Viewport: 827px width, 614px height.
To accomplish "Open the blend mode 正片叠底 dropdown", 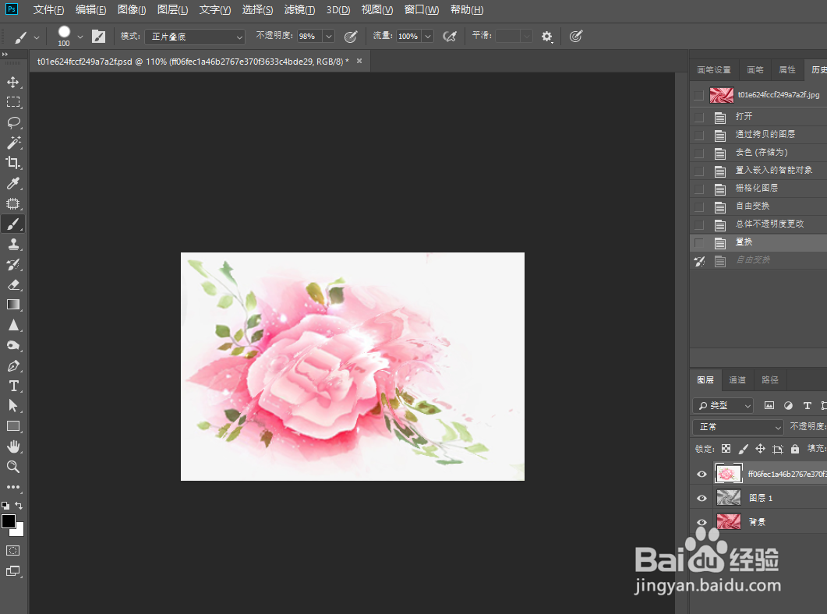I will point(195,37).
